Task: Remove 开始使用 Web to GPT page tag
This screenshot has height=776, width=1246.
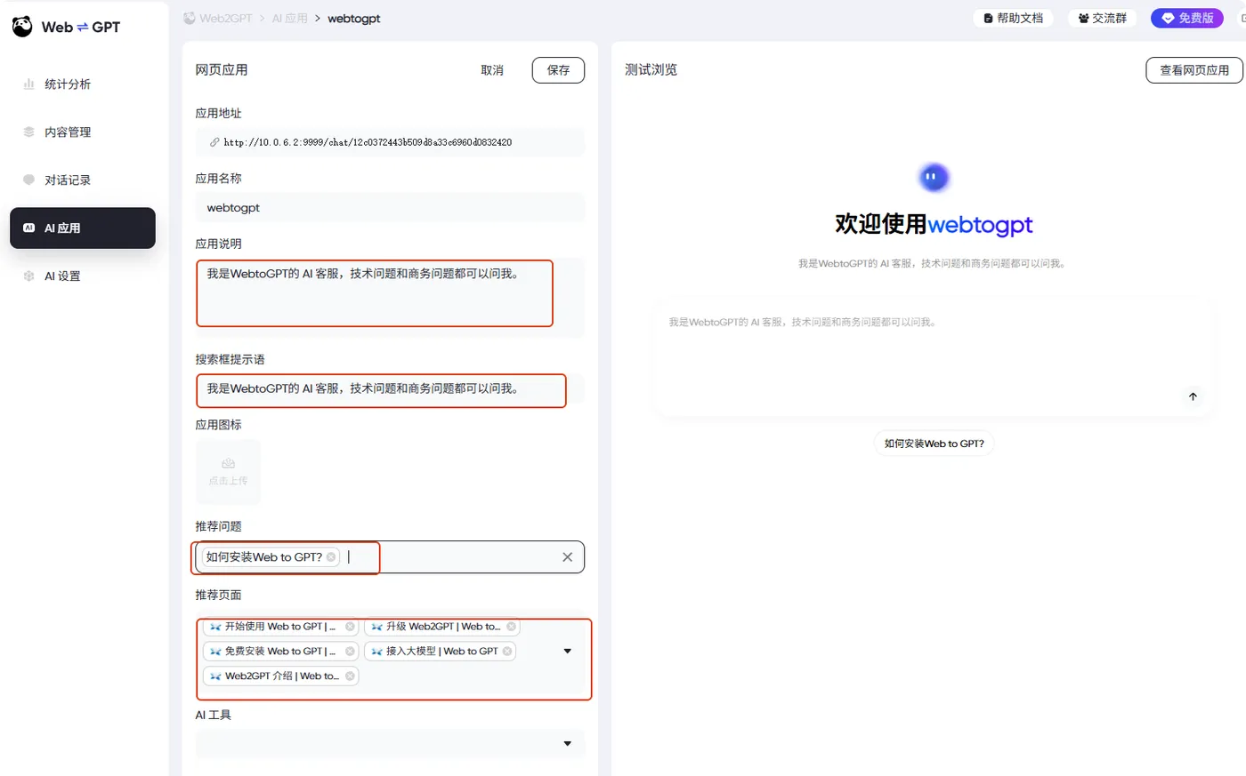Action: [350, 627]
